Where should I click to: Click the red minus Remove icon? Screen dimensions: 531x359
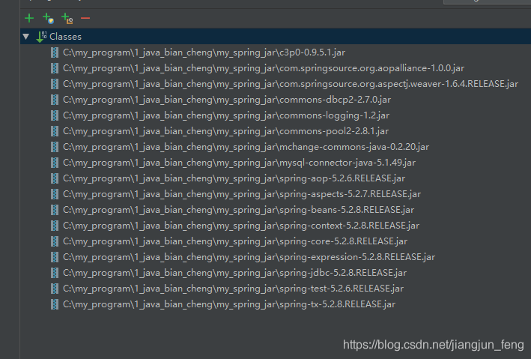pos(85,18)
